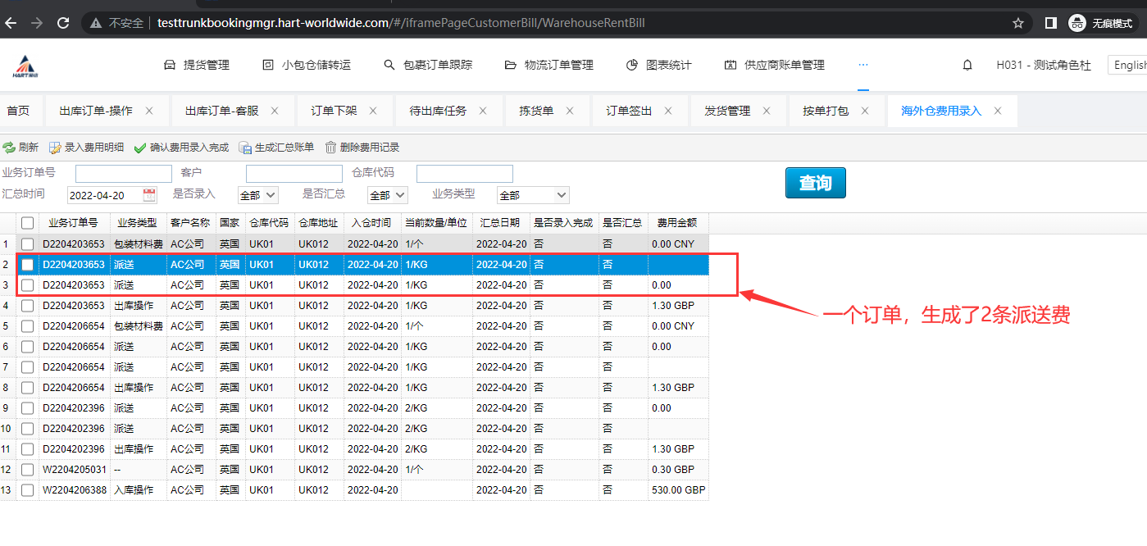The width and height of the screenshot is (1147, 546).
Task: Click the 确认费用录入完成 checkmark icon
Action: pos(140,148)
